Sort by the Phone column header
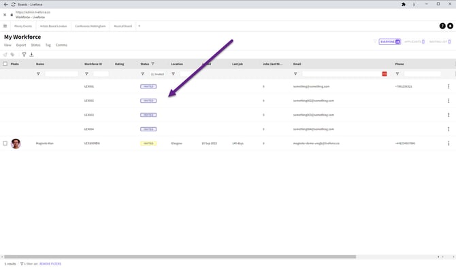The height and width of the screenshot is (268, 456). pos(400,64)
